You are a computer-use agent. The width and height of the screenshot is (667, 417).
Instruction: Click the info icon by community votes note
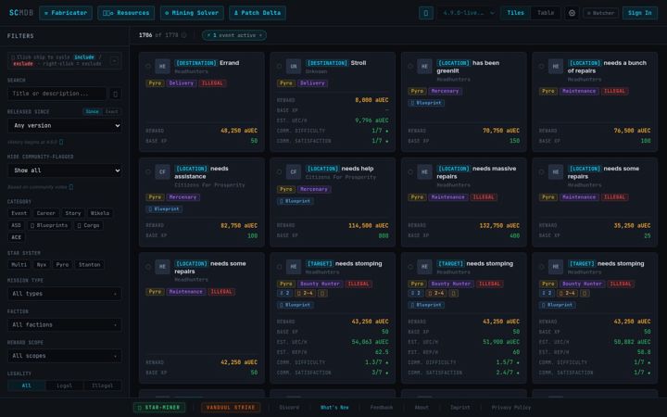71,187
